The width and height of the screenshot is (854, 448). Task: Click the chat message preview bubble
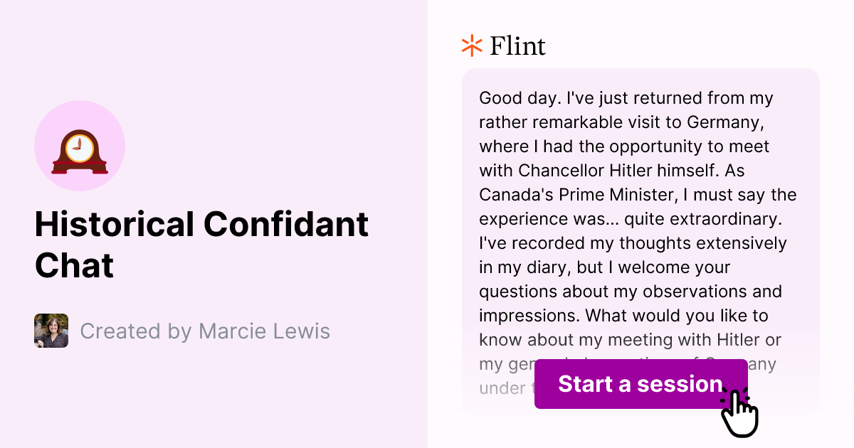(x=639, y=235)
